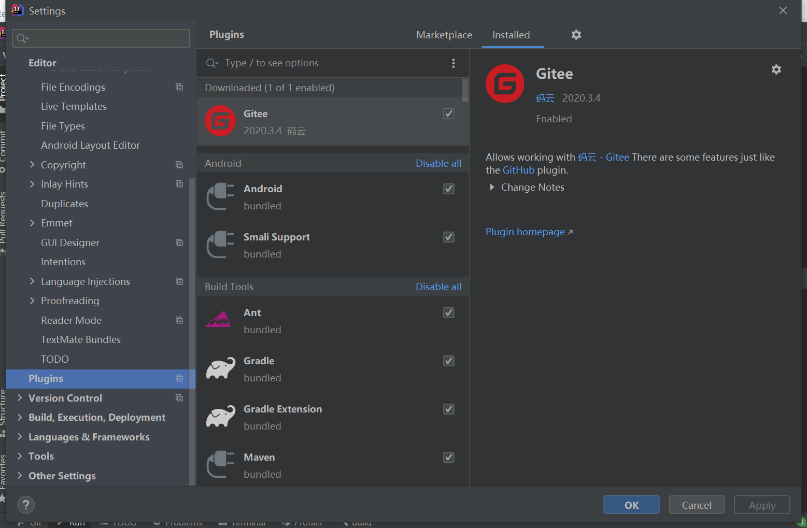Uncheck the Android plugin checkbox

click(x=449, y=189)
